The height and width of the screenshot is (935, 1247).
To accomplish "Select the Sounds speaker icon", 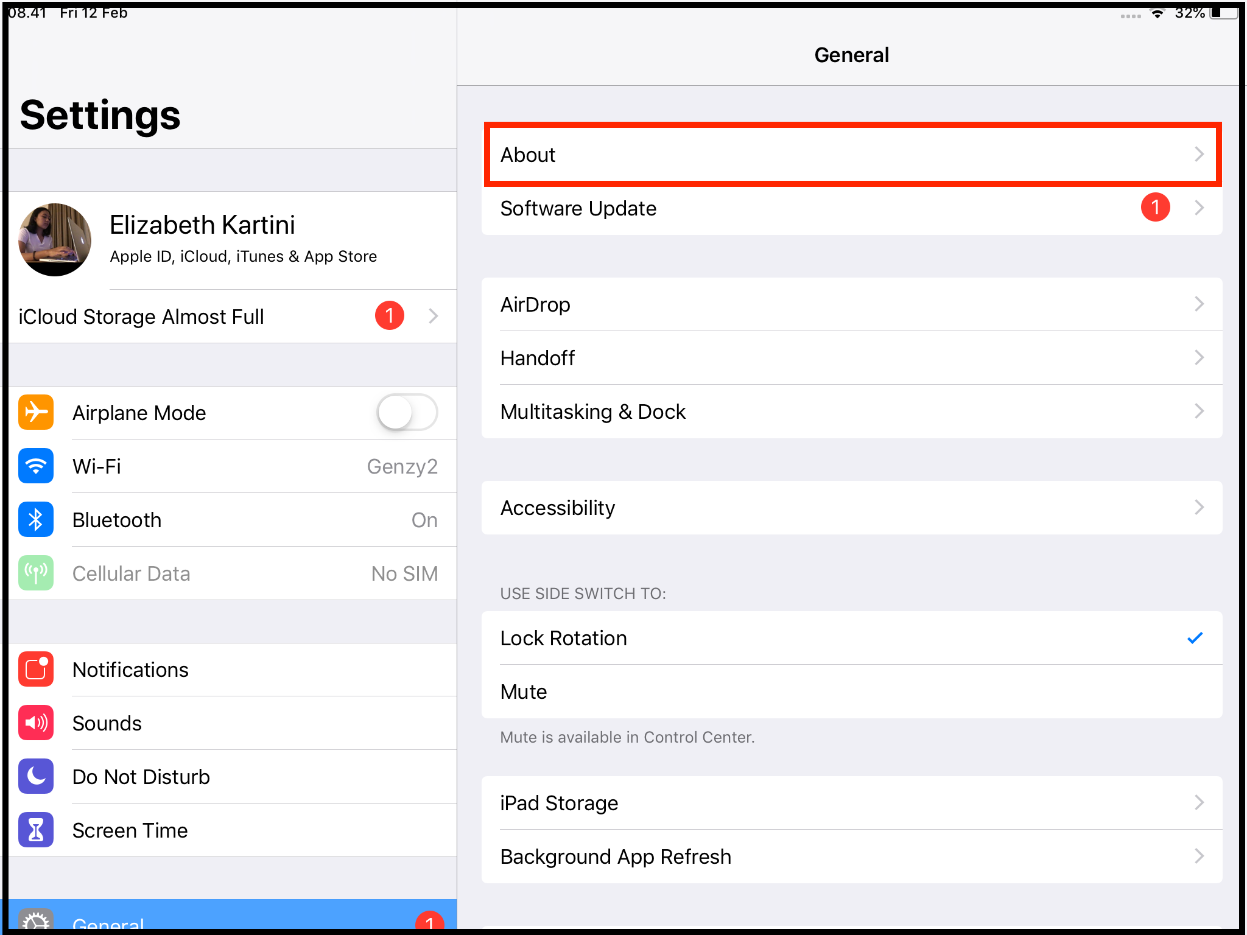I will pos(35,723).
